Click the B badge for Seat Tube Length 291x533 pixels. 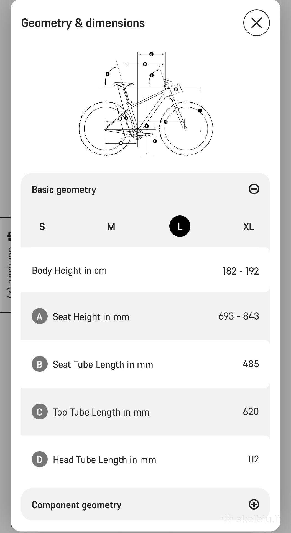pyautogui.click(x=40, y=364)
